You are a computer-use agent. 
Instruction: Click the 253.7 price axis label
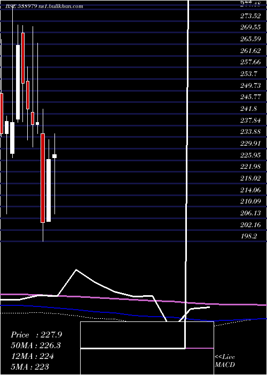coord(249,74)
